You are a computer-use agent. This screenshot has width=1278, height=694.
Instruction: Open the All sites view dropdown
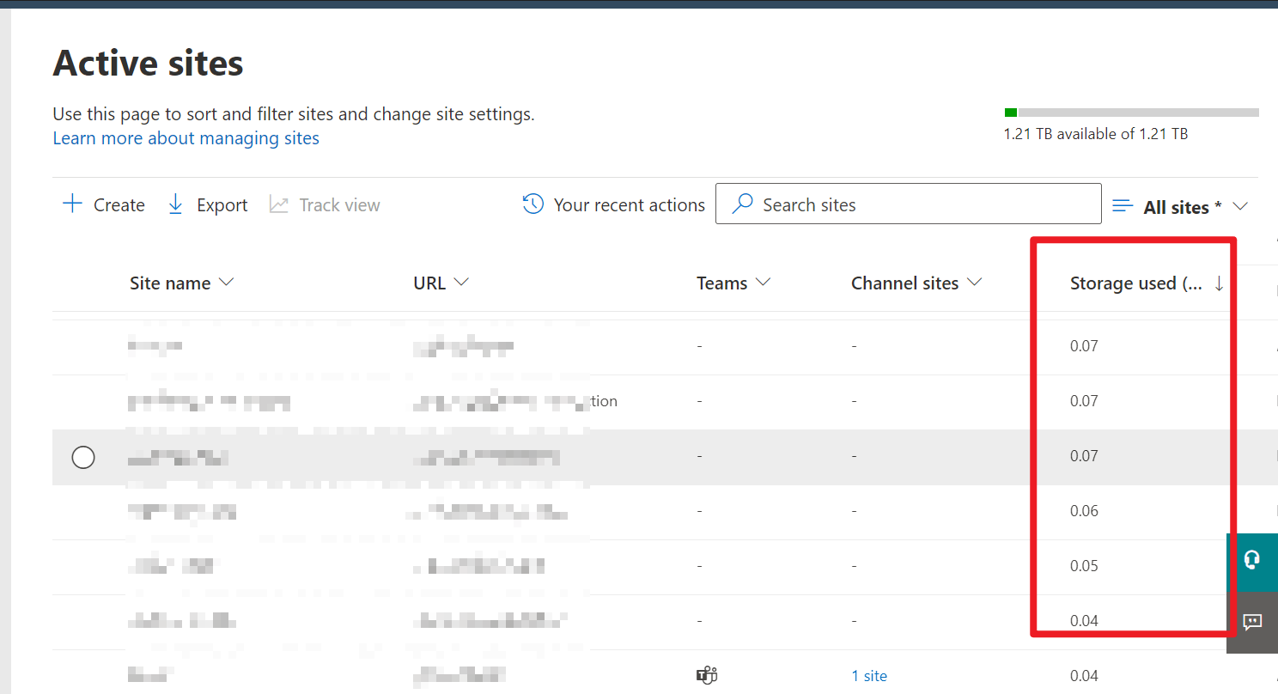point(1239,206)
